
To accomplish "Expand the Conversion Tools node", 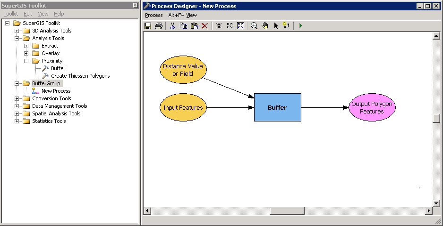I will tap(17, 98).
